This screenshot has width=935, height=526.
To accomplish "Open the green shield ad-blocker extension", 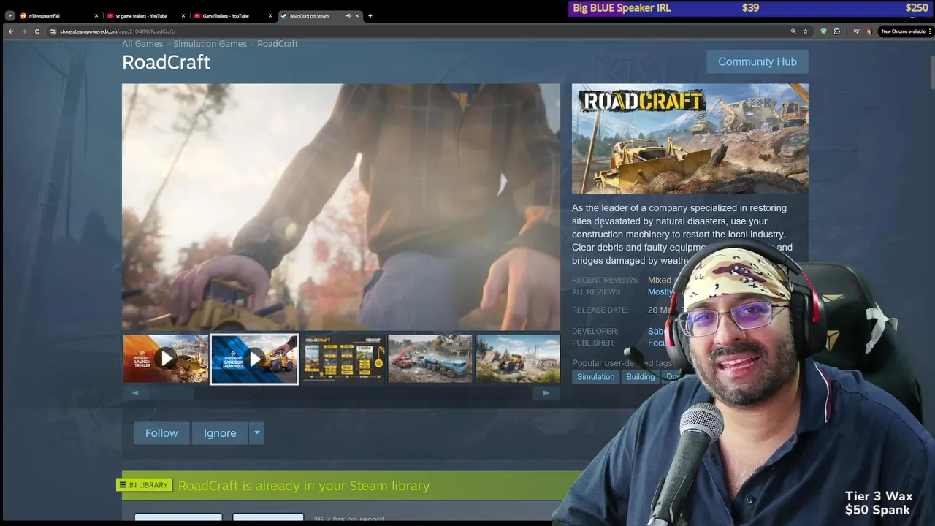I will coord(823,31).
